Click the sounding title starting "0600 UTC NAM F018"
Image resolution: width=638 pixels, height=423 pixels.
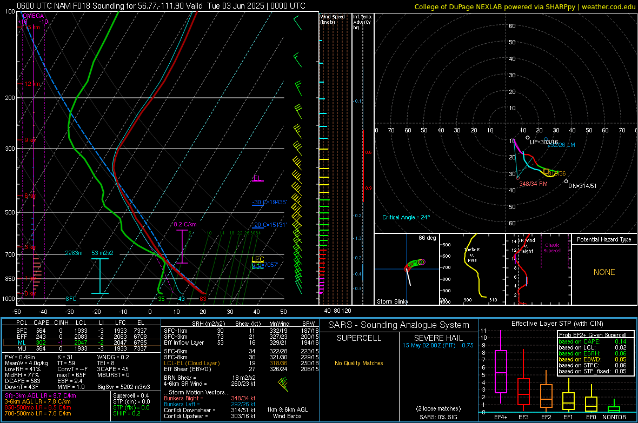161,6
